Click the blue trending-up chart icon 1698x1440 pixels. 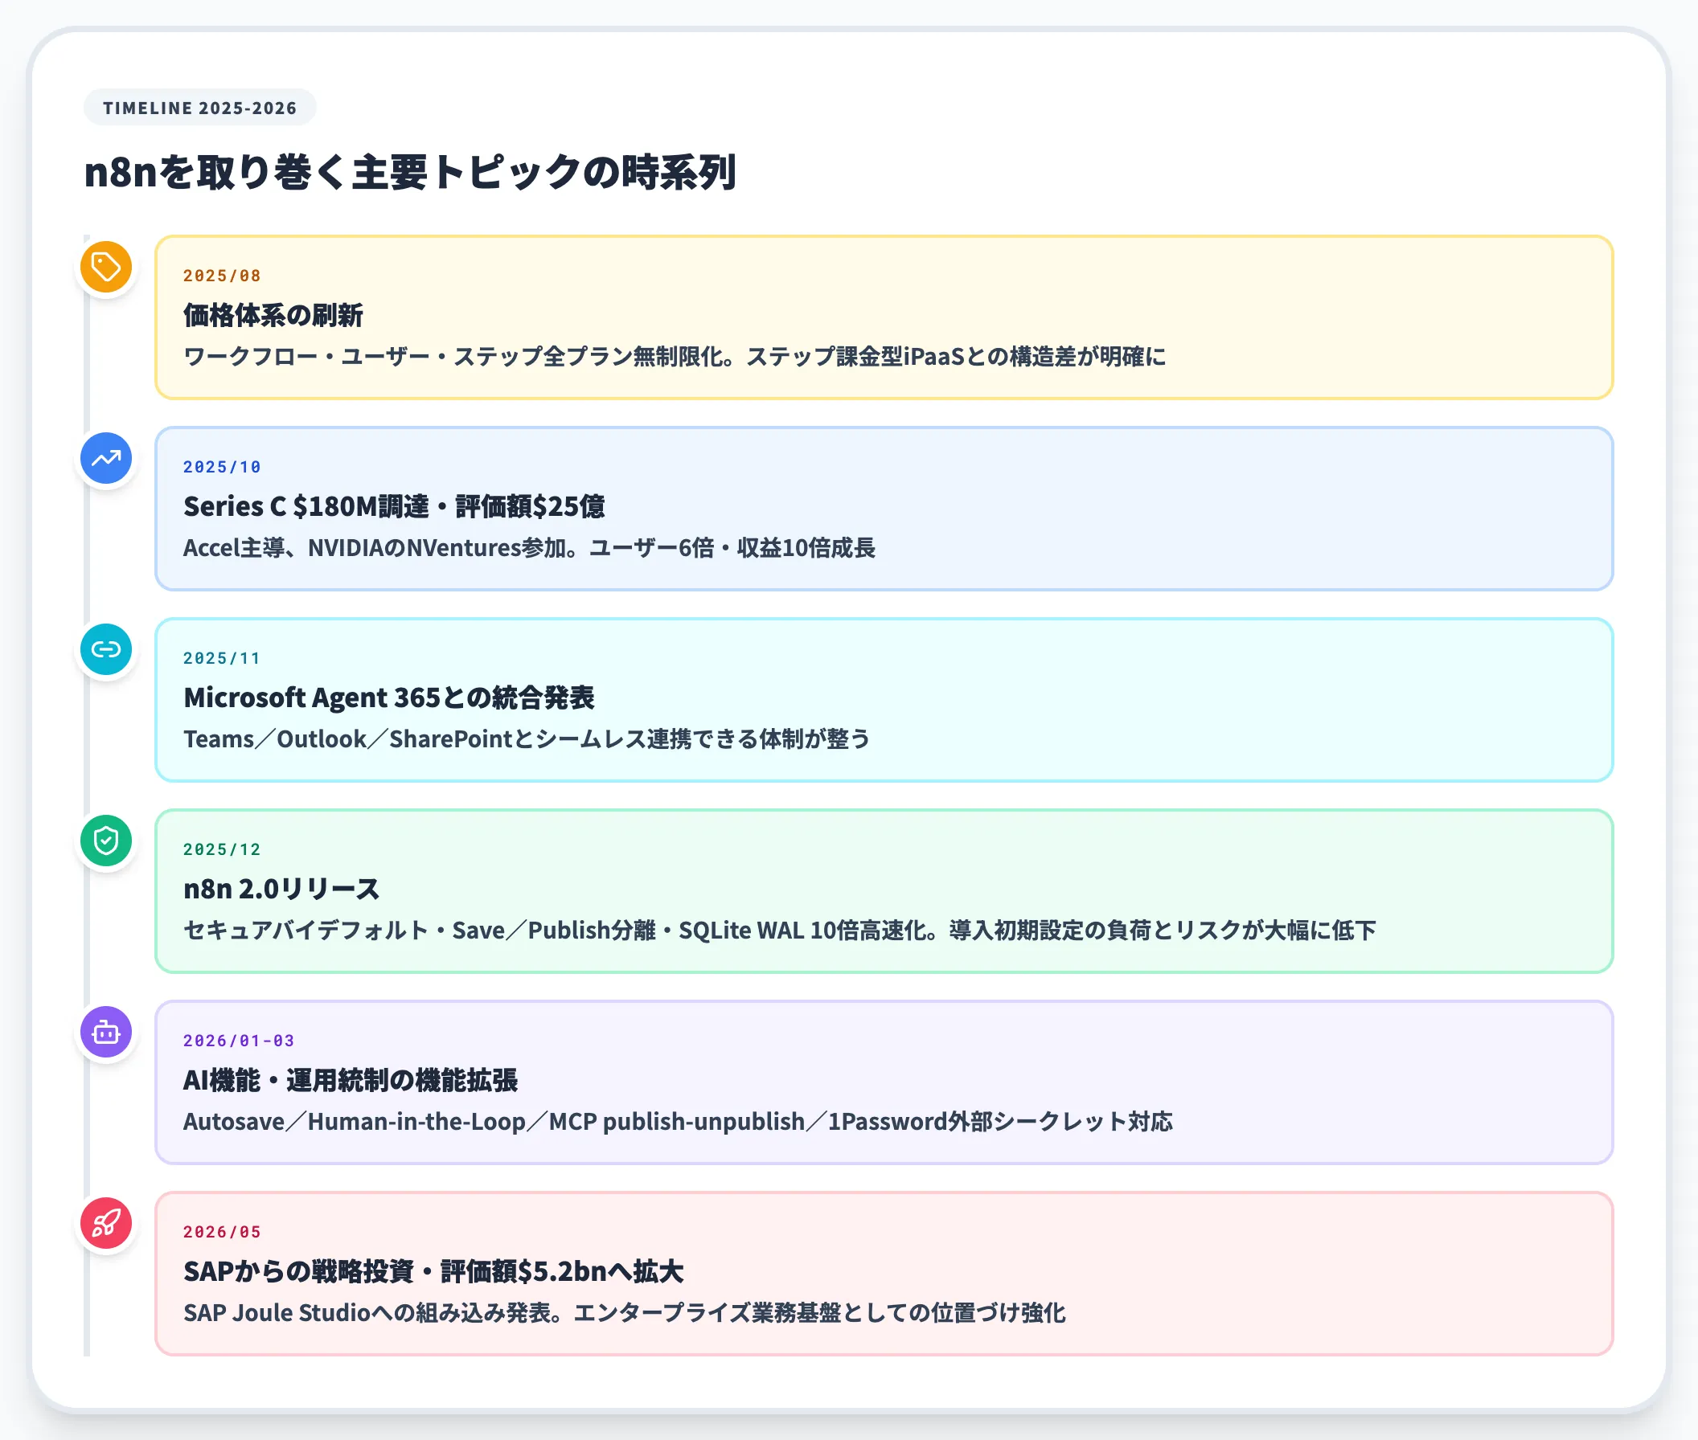click(106, 458)
